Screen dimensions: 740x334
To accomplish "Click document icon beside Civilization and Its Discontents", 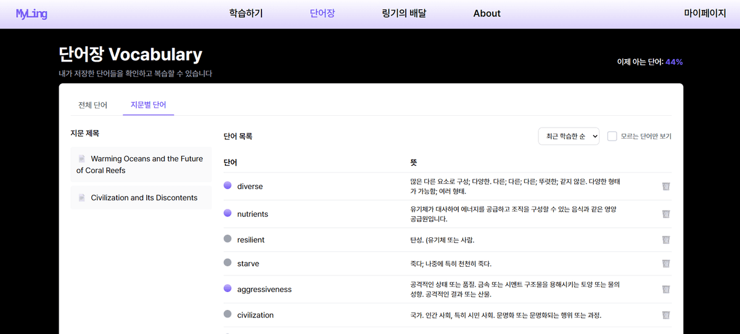I will point(82,198).
